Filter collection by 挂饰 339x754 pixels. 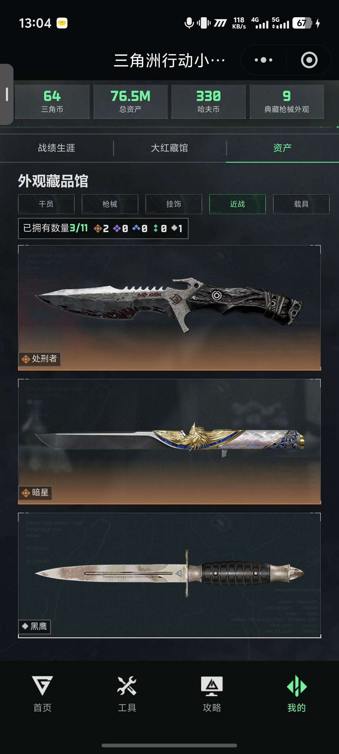click(x=174, y=204)
